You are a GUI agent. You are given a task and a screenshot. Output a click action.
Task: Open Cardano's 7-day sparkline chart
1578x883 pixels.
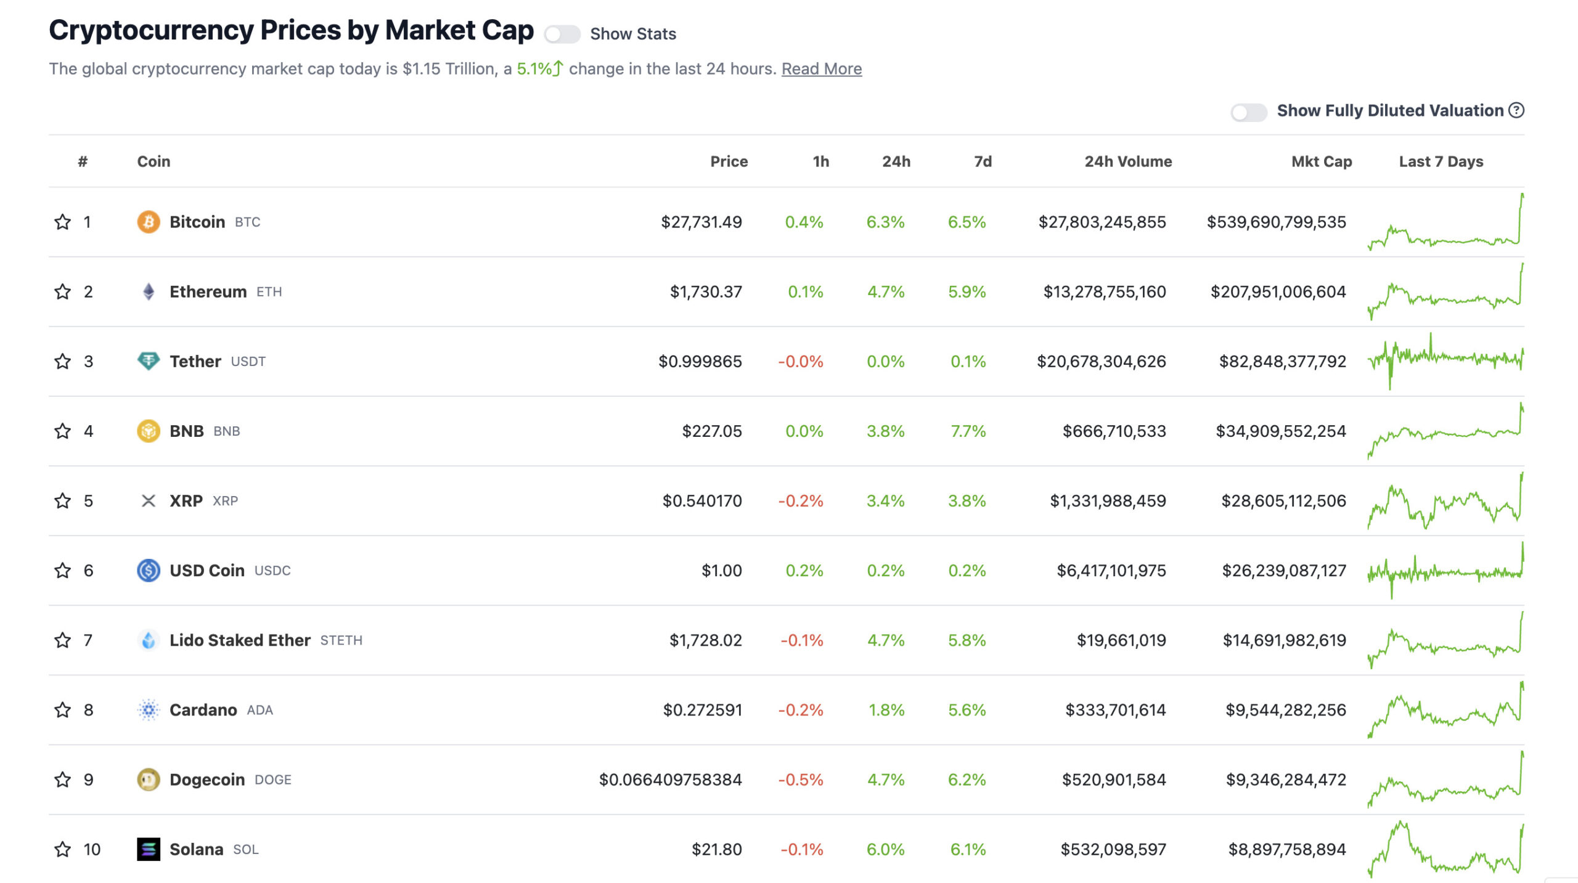1445,710
